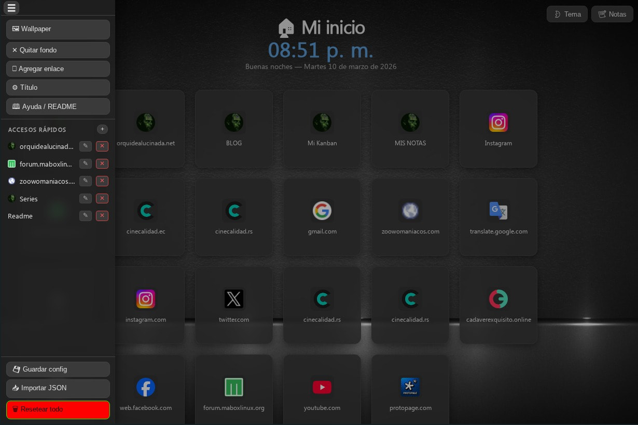Open the translate.google.com tile icon
This screenshot has width=638, height=425.
[498, 211]
